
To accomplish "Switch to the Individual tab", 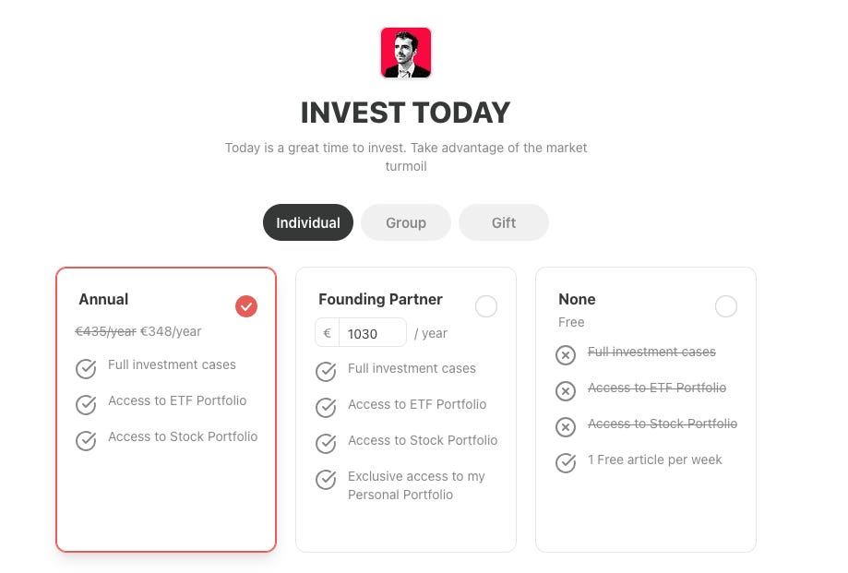I will (307, 222).
